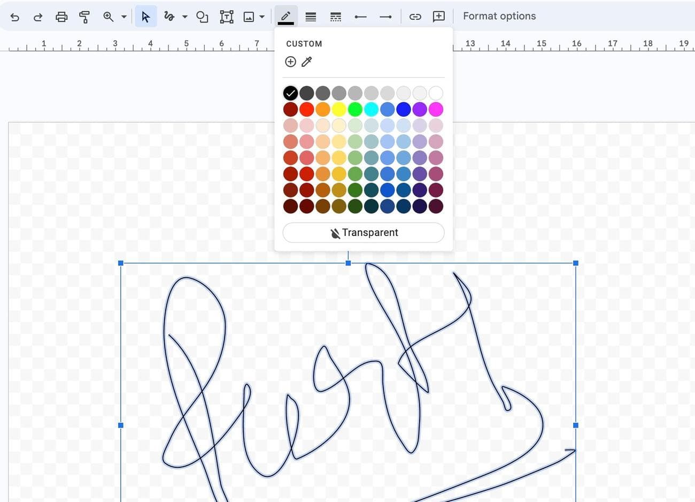Expand the line tool dropdown arrow

(x=185, y=17)
